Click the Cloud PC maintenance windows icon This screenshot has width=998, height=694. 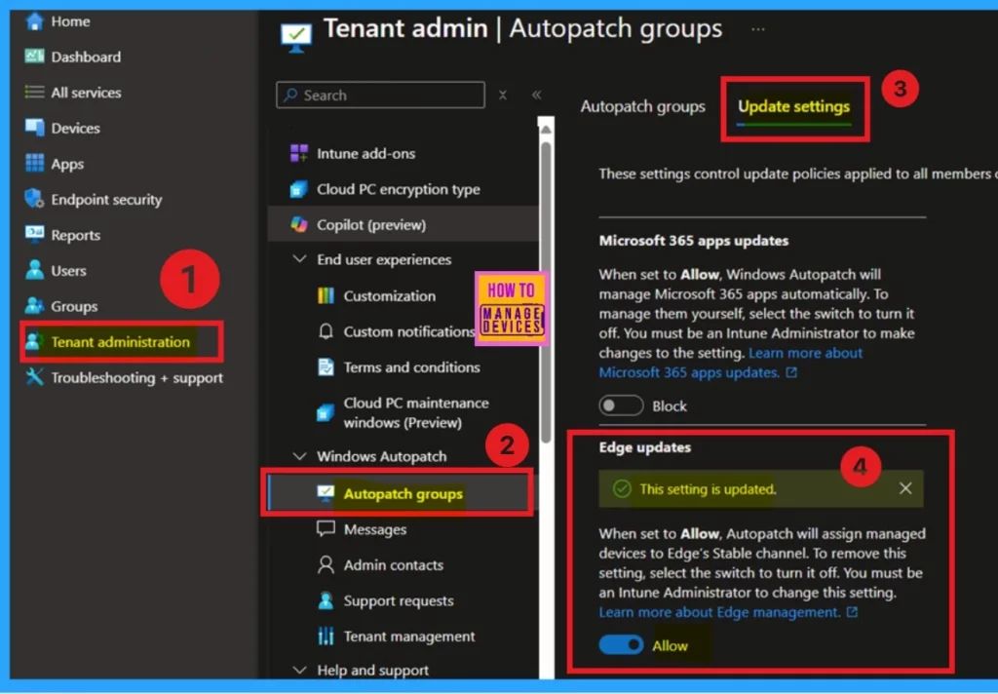326,412
